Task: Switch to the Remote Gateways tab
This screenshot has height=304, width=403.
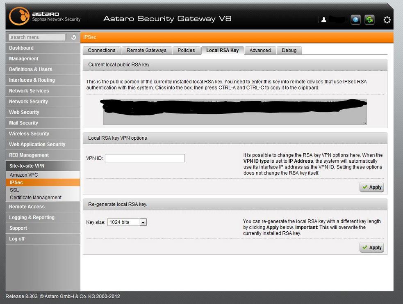Action: tap(146, 50)
